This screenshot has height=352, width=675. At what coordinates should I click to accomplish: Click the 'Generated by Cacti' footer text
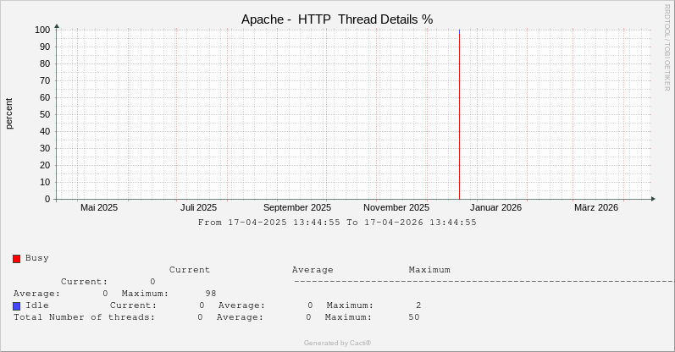click(x=337, y=343)
